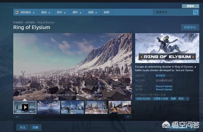The image size is (203, 132).
Task: Select the 大型多人在线 tag
Action: pyautogui.click(x=160, y=99)
